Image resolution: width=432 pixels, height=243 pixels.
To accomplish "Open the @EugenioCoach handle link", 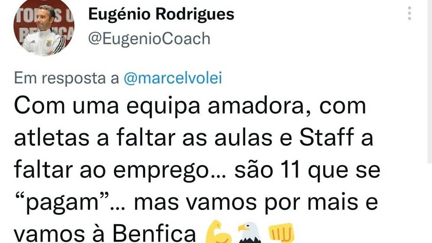I will 149,38.
